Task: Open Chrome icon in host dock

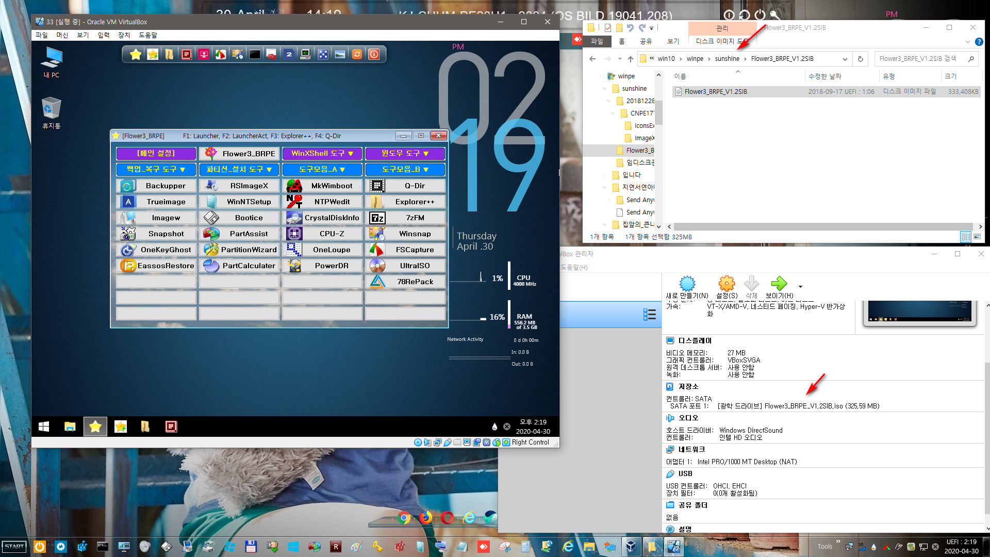Action: click(405, 517)
